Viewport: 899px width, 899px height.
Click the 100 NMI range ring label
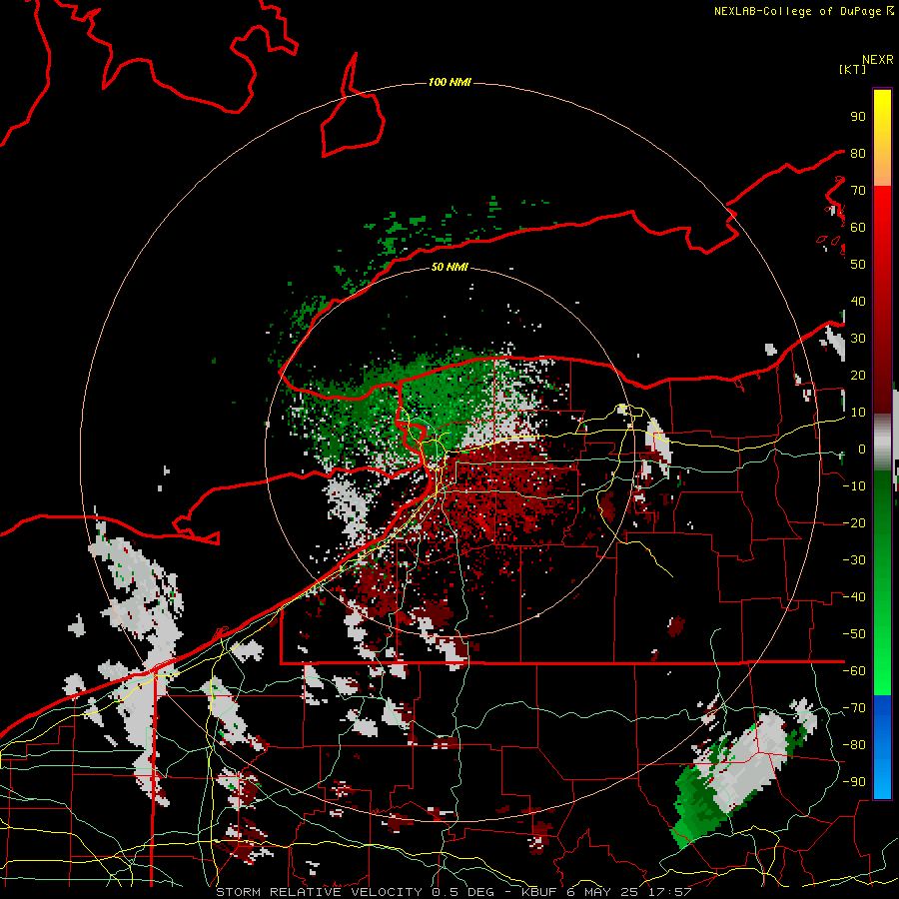point(449,83)
